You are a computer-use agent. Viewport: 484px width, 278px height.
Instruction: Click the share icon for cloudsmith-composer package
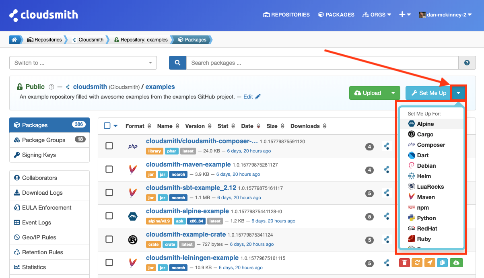click(x=387, y=146)
